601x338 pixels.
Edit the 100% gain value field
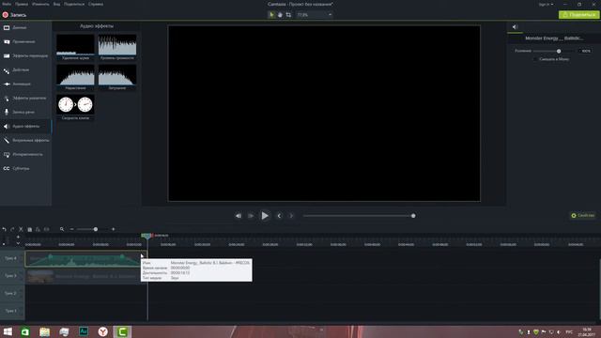pyautogui.click(x=585, y=51)
